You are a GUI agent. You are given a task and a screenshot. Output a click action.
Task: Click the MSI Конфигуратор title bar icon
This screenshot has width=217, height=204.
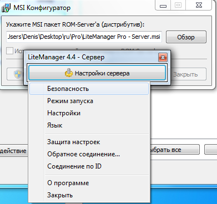(x=6, y=8)
